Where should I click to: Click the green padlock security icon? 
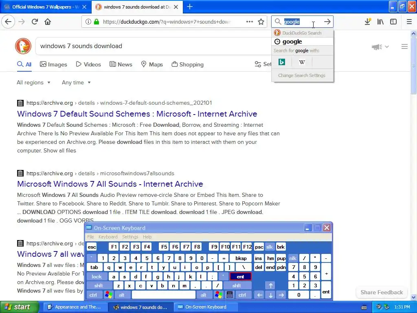[97, 22]
